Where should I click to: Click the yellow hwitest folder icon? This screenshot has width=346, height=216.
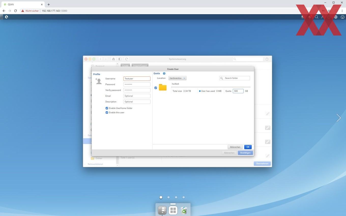[x=163, y=87]
